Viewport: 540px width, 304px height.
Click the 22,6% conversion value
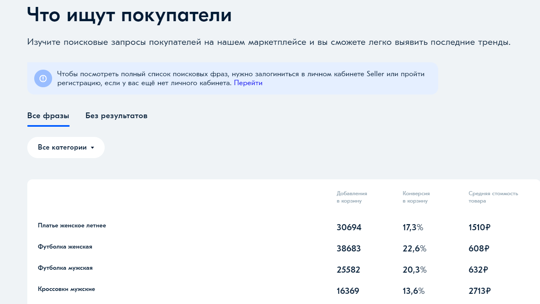(414, 249)
